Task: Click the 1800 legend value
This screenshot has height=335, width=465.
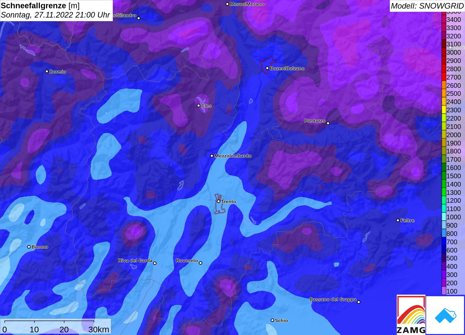Action: pos(454,151)
